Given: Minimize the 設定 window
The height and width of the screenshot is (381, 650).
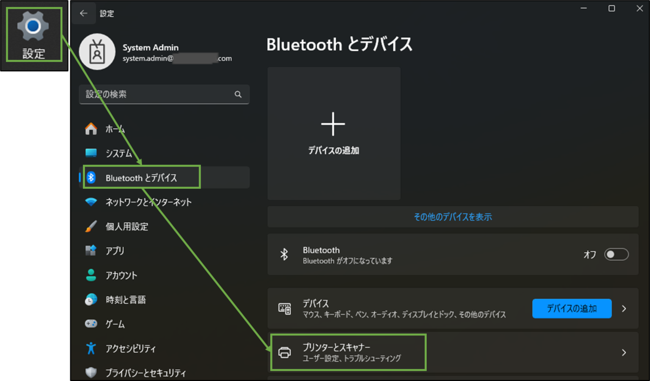Looking at the screenshot, I should 584,9.
